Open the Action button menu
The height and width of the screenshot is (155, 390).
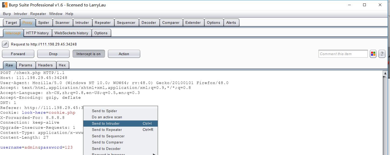coord(124,54)
